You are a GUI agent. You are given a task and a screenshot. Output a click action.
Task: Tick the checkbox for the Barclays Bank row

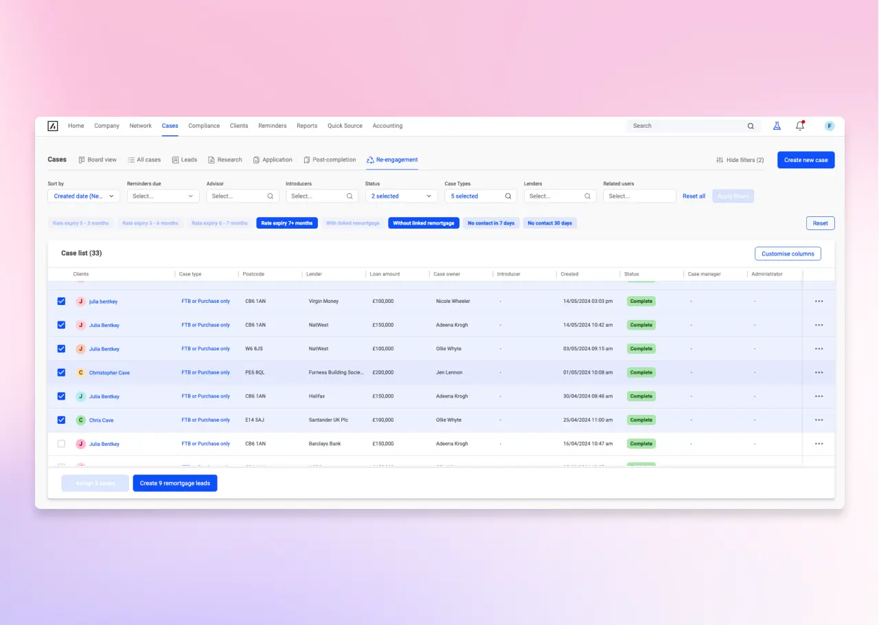[61, 444]
